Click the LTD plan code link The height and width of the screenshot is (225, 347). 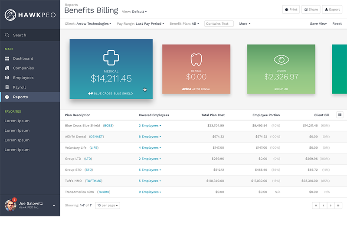coord(88,159)
